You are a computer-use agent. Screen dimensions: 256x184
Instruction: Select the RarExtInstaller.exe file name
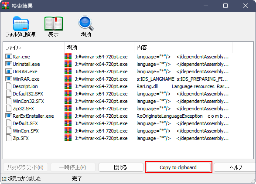tap(33, 116)
